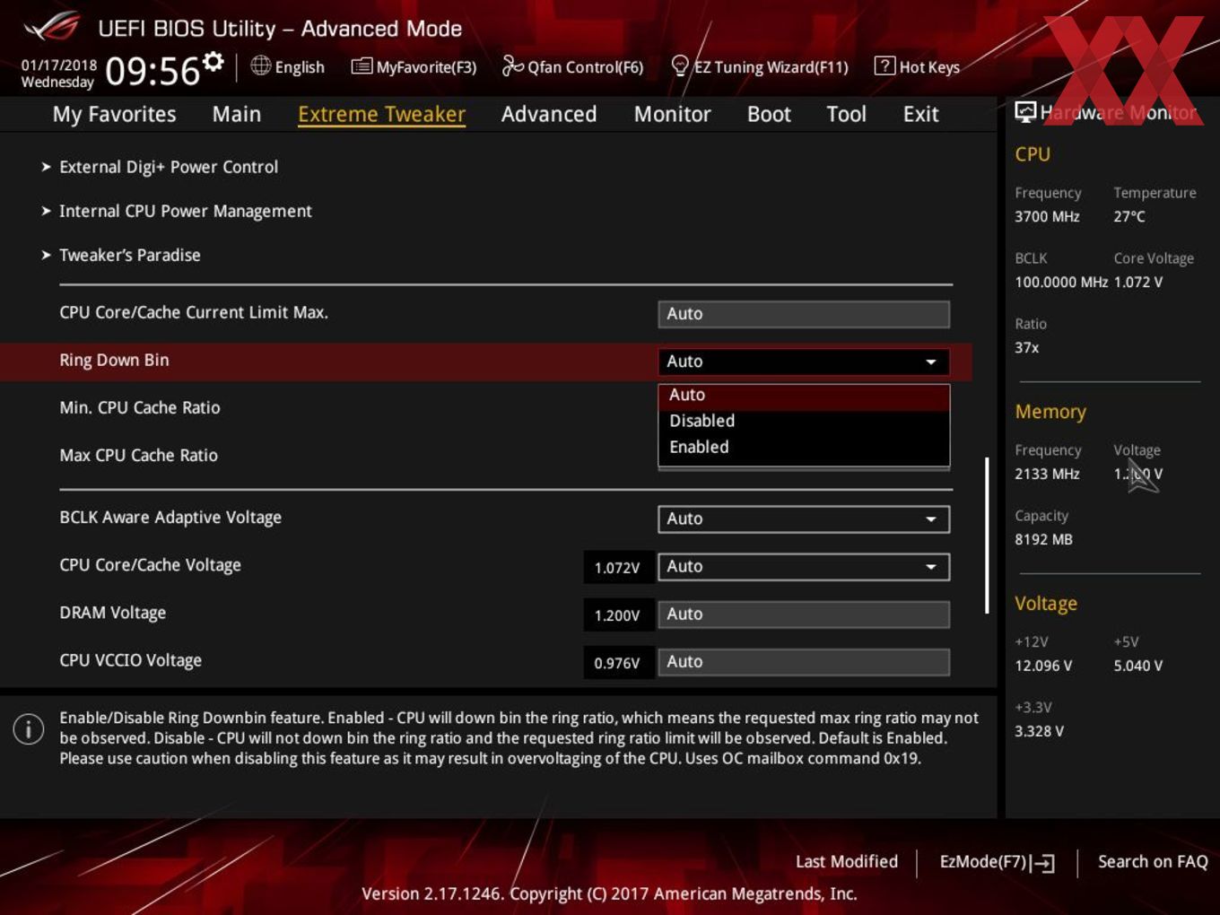
Task: Click the 09:56 clock display
Action: pos(152,71)
